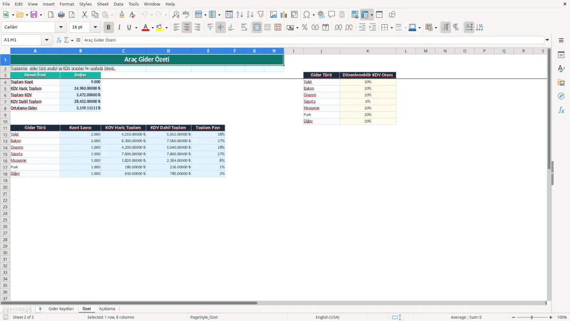The width and height of the screenshot is (570, 321).
Task: Click the Insert Comment icon
Action: point(332,15)
